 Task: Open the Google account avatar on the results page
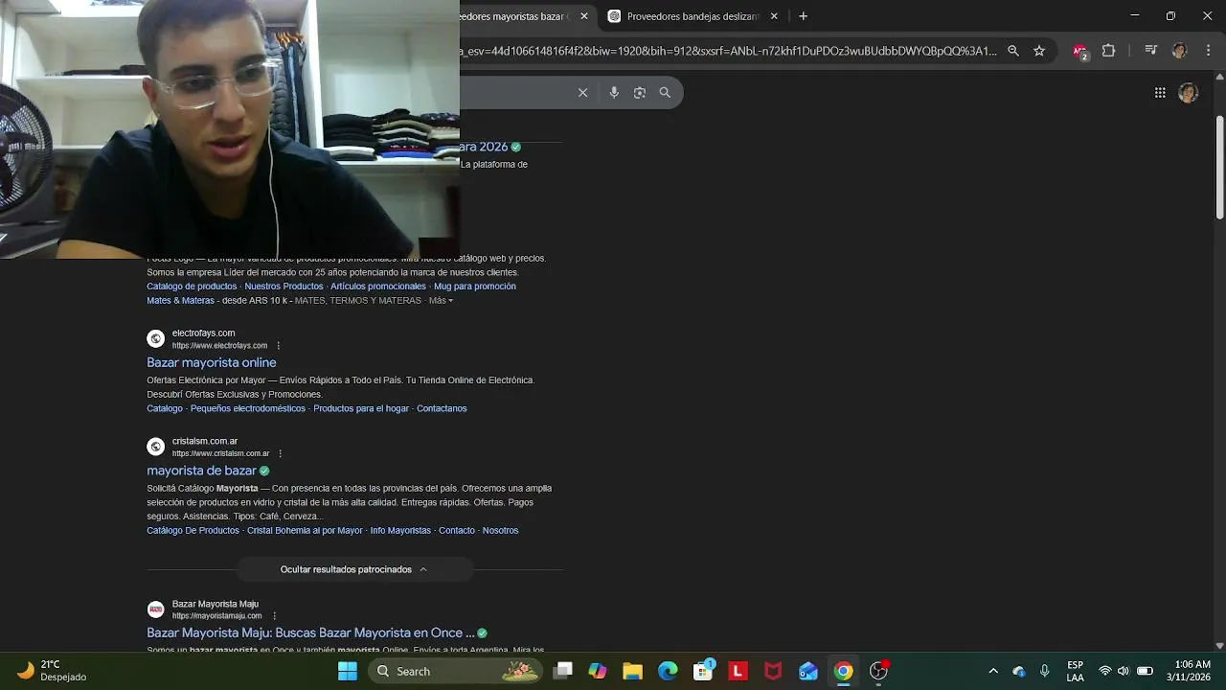1189,93
